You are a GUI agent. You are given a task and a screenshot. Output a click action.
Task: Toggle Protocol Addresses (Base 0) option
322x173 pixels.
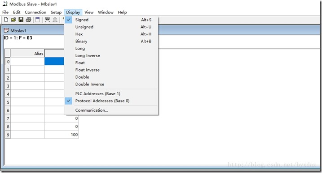click(x=111, y=101)
